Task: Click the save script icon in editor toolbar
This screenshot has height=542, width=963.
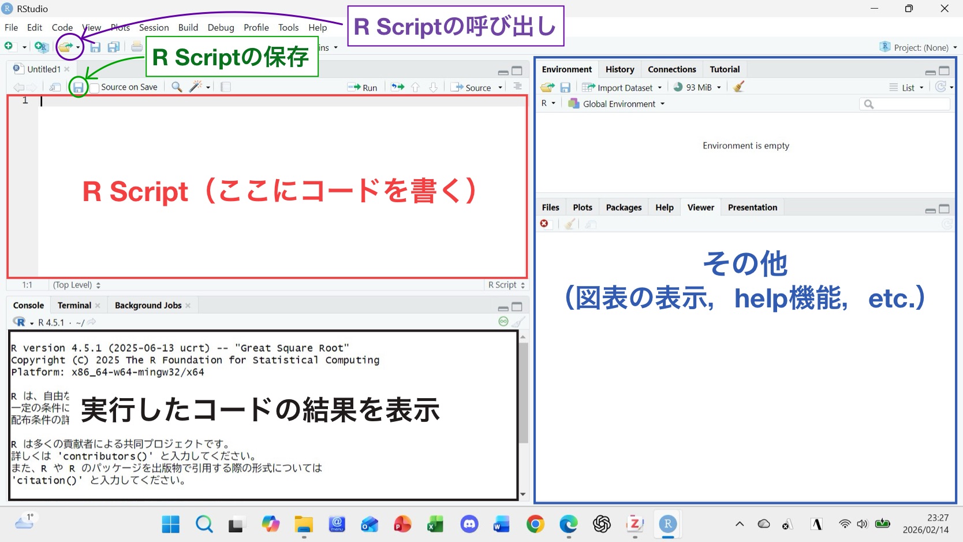Action: click(x=78, y=87)
